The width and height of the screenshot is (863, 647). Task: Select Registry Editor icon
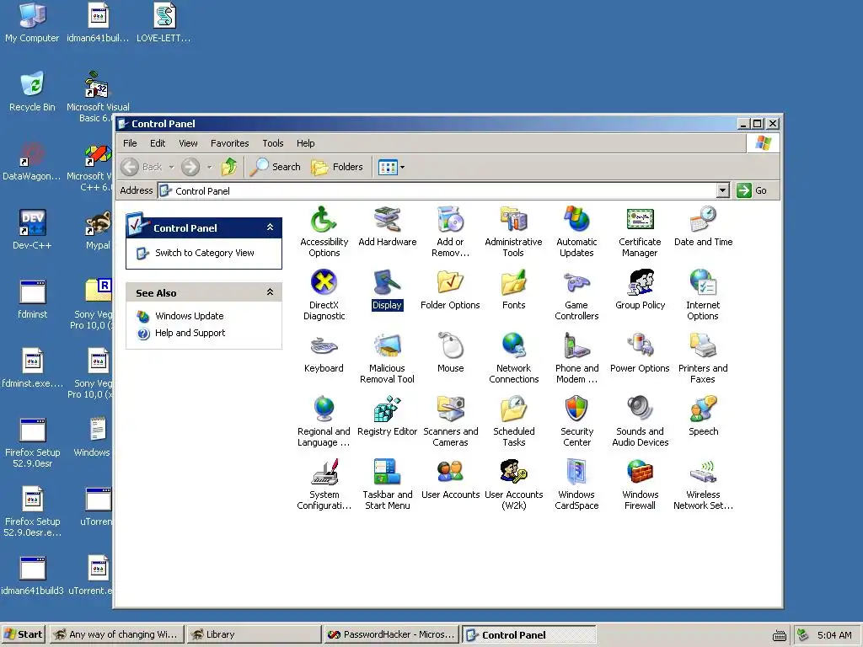pyautogui.click(x=387, y=409)
